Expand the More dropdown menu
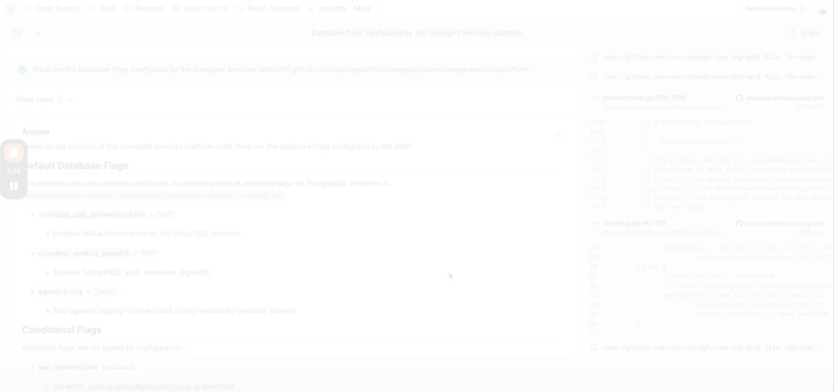The image size is (834, 392). click(366, 9)
